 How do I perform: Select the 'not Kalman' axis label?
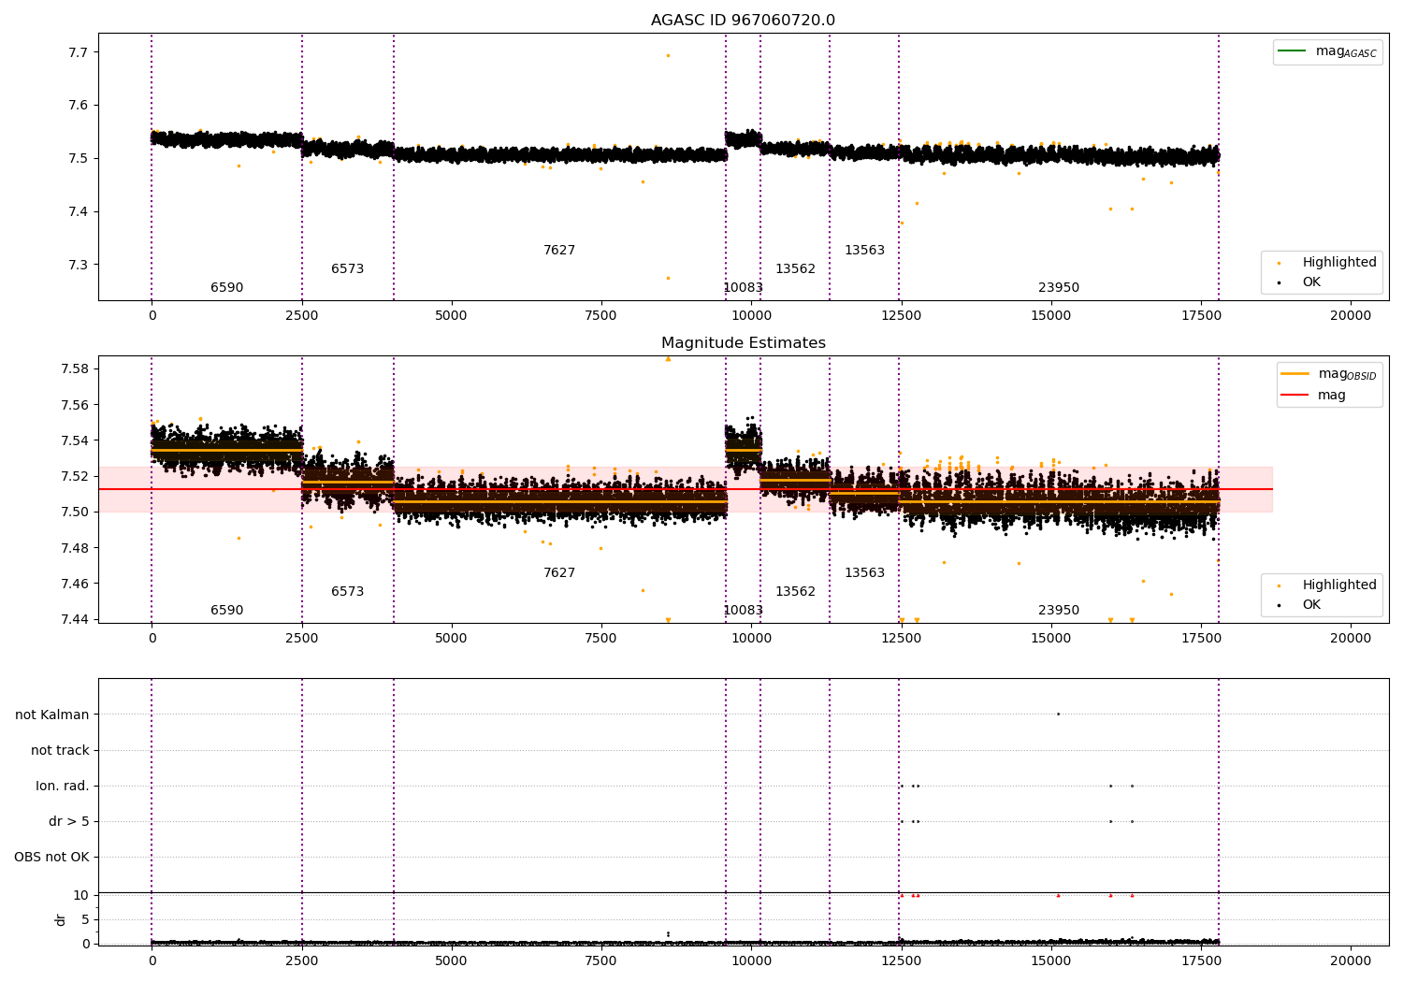(52, 715)
